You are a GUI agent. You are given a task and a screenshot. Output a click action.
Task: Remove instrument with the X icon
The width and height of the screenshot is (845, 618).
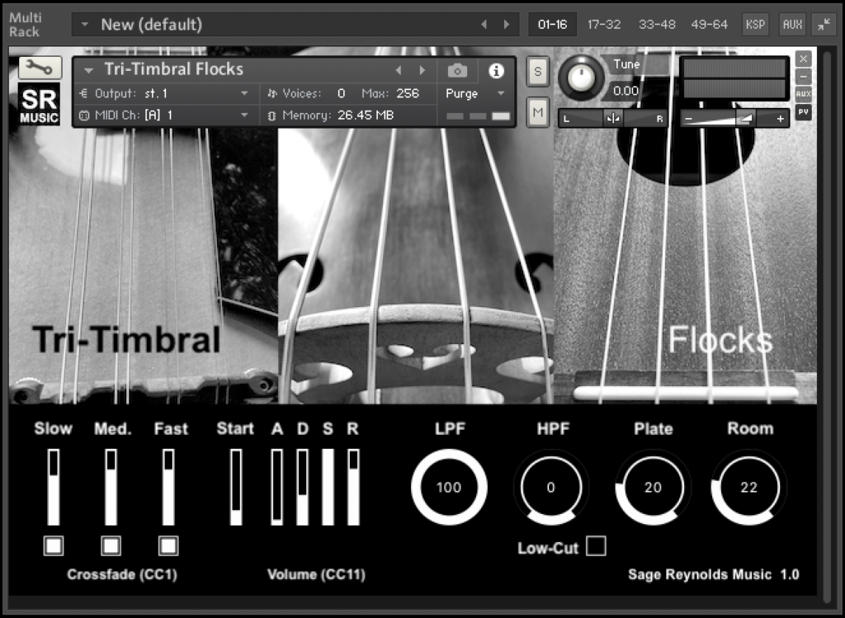tap(803, 59)
